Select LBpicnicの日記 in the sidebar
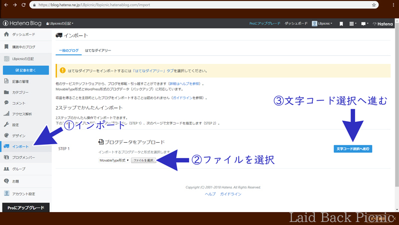The width and height of the screenshot is (399, 225). point(23,59)
